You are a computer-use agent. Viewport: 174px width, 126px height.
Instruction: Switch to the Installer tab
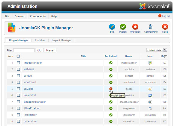40,40
